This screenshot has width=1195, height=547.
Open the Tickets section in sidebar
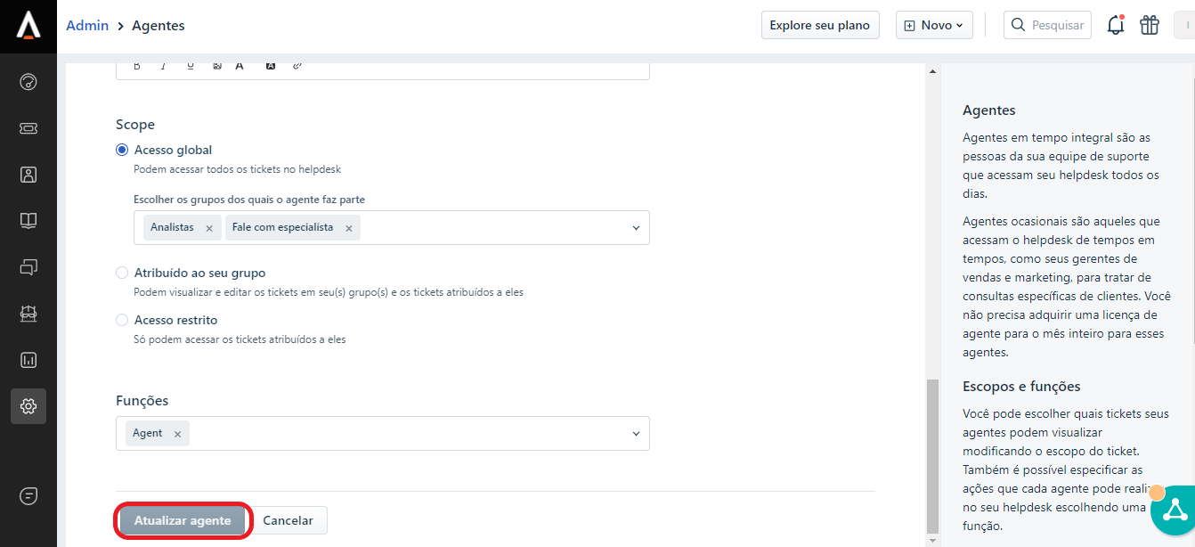(x=28, y=128)
